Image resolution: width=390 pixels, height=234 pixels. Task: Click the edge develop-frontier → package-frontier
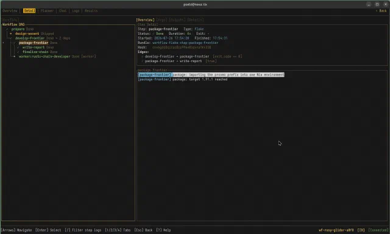(x=177, y=57)
